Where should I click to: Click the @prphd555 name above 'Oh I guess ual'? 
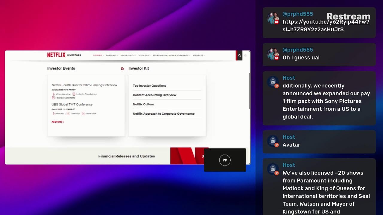point(298,50)
